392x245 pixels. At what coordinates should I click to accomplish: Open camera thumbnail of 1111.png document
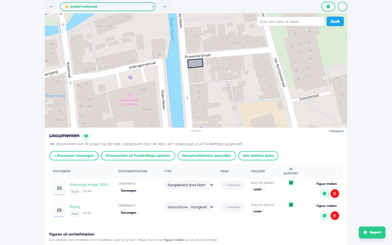[x=59, y=210]
